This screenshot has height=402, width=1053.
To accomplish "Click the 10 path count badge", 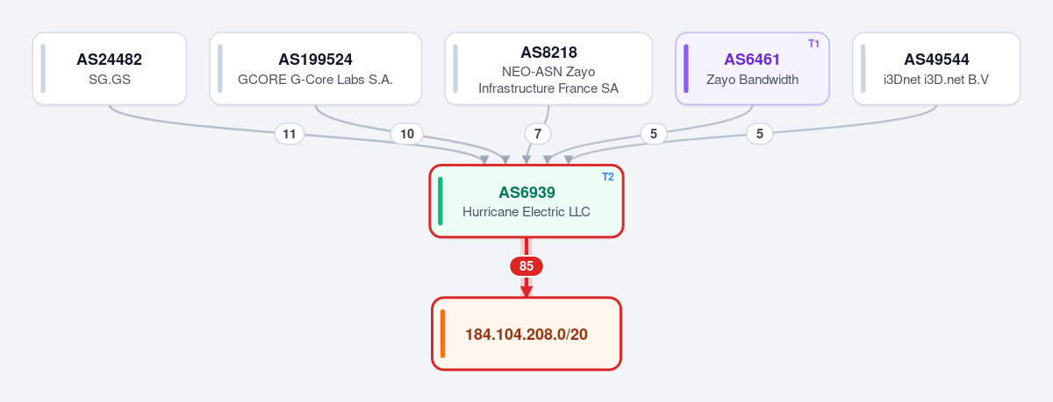I will (x=407, y=134).
